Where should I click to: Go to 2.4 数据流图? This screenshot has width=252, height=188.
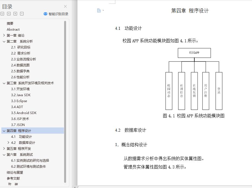[20, 65]
